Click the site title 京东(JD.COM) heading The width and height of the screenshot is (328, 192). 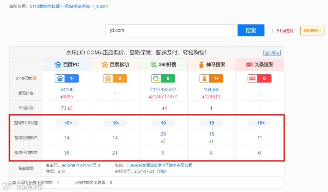click(136, 52)
